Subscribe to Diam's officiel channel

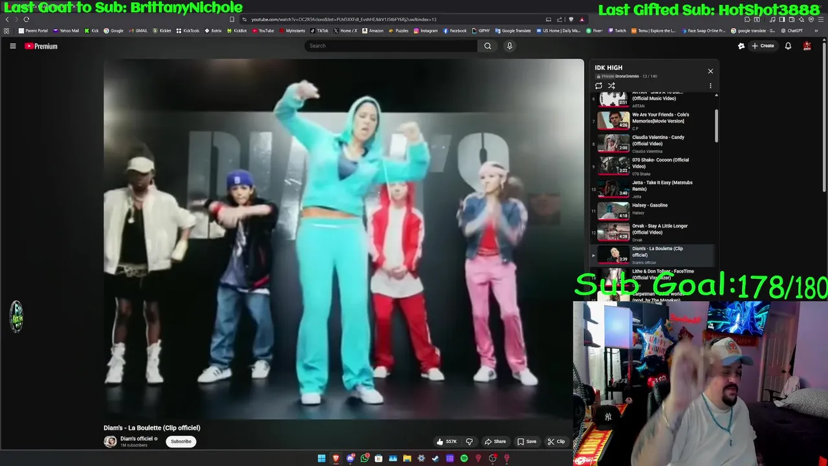coord(181,441)
